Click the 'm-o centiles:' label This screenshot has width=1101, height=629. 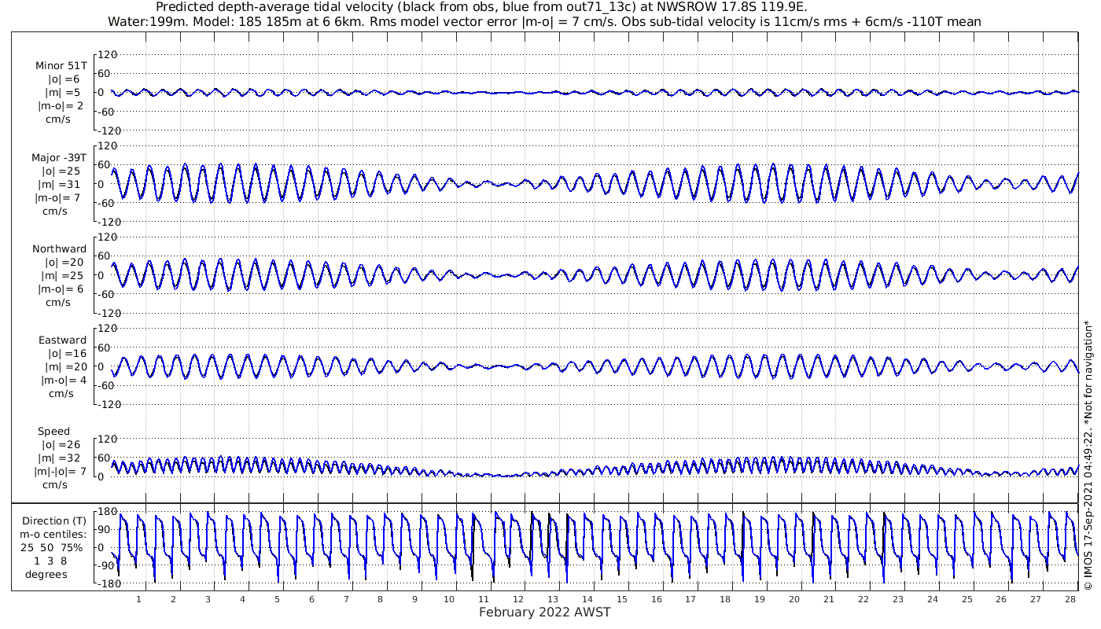pos(53,535)
